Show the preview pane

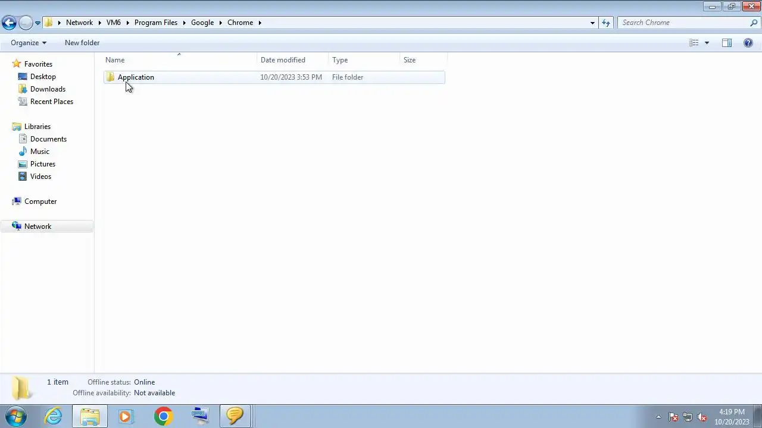click(727, 43)
